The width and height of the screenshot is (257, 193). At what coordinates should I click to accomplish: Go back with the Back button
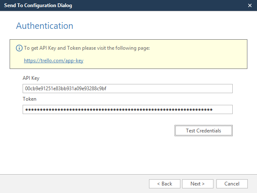point(164,184)
